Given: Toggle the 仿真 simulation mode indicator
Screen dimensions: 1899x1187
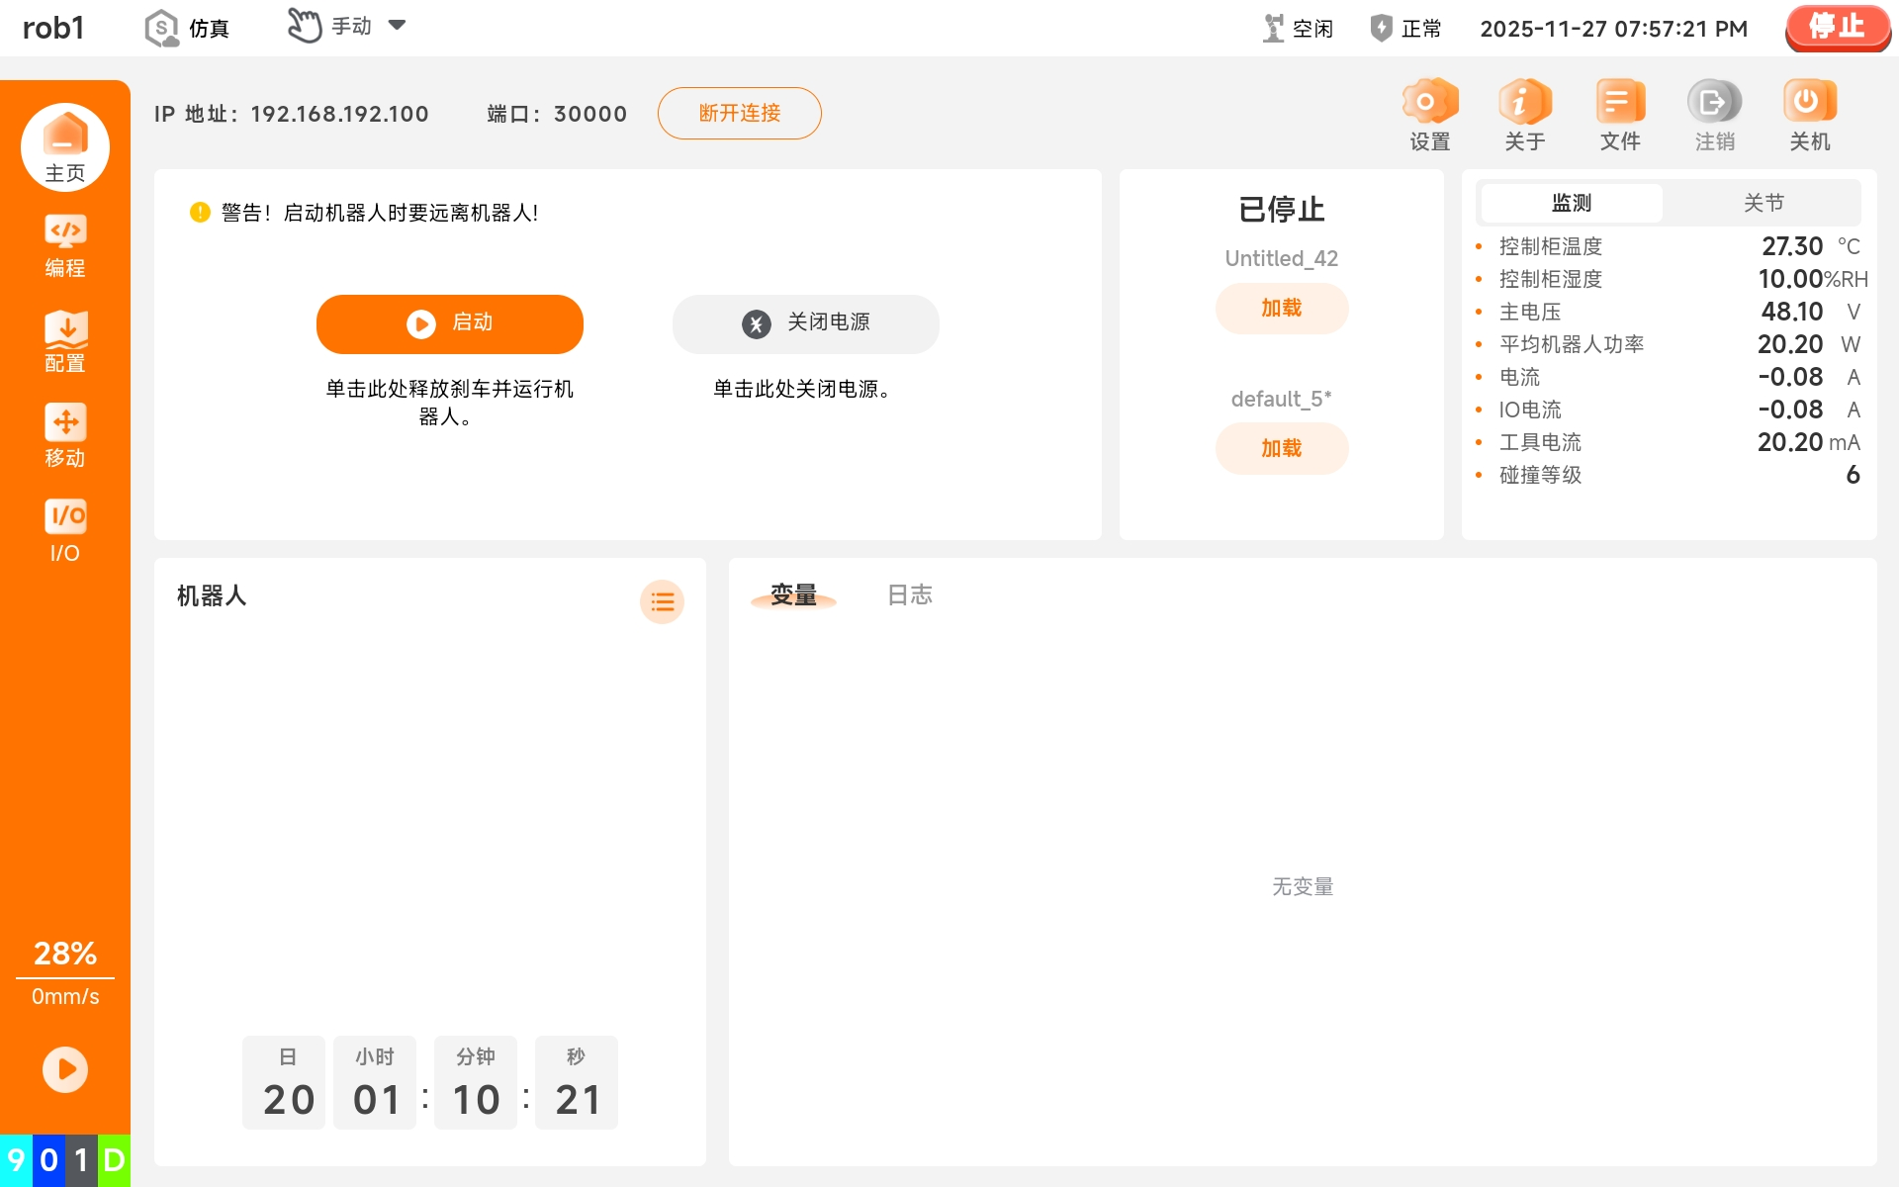Looking at the screenshot, I should click(187, 28).
